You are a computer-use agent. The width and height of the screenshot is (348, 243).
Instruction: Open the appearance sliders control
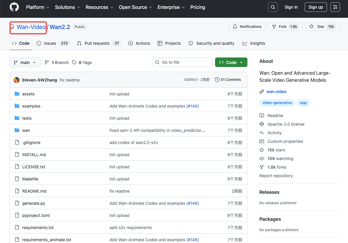tap(335, 7)
